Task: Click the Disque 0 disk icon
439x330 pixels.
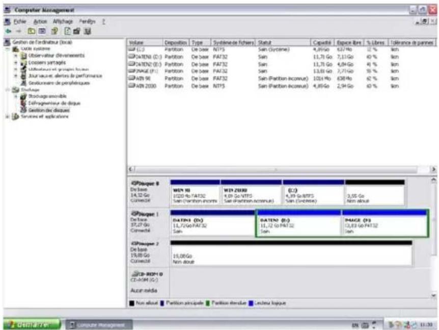Action: [x=135, y=183]
